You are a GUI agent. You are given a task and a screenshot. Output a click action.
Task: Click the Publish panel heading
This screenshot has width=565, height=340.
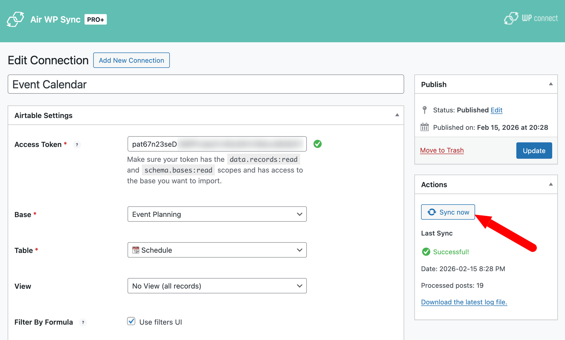tap(434, 84)
